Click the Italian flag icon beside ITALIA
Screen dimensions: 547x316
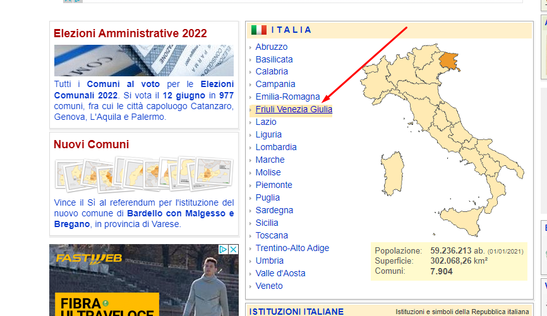pyautogui.click(x=258, y=30)
